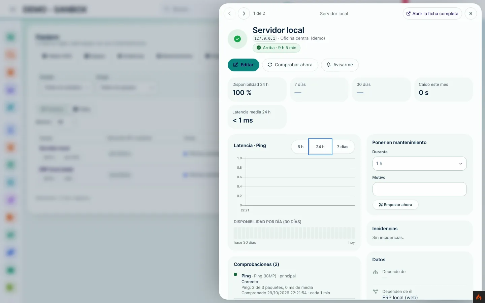Screen dimensions: 485x303
Task: Open the Durante duration dropdown
Action: pos(419,164)
